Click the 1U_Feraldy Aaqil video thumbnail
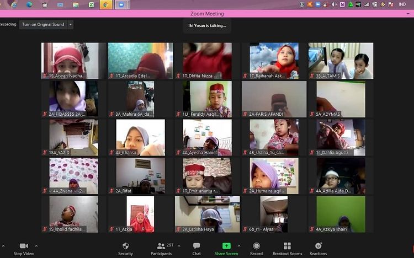 coord(208,99)
